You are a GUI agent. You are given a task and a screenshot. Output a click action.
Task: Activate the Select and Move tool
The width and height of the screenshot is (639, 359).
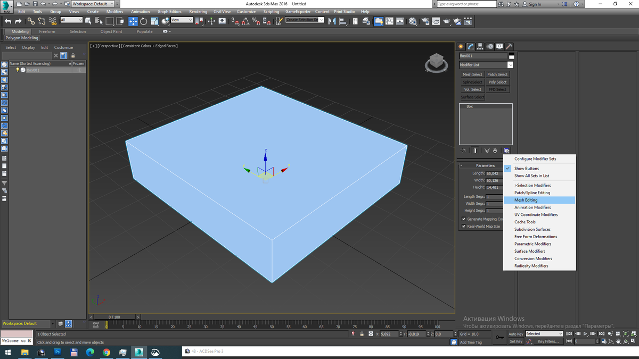(133, 21)
